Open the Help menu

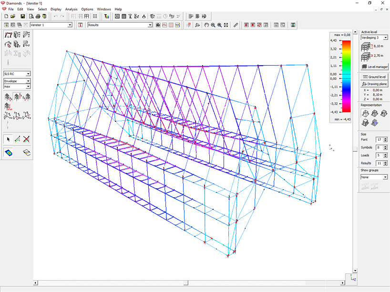point(118,9)
